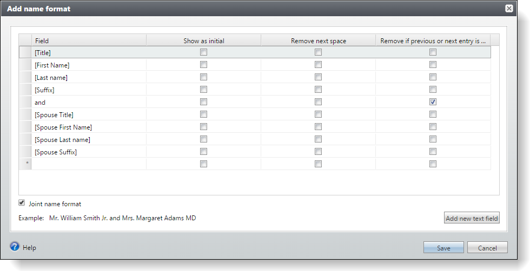Check Remove next space for [Spouse First Name]
530x271 pixels.
pos(318,127)
